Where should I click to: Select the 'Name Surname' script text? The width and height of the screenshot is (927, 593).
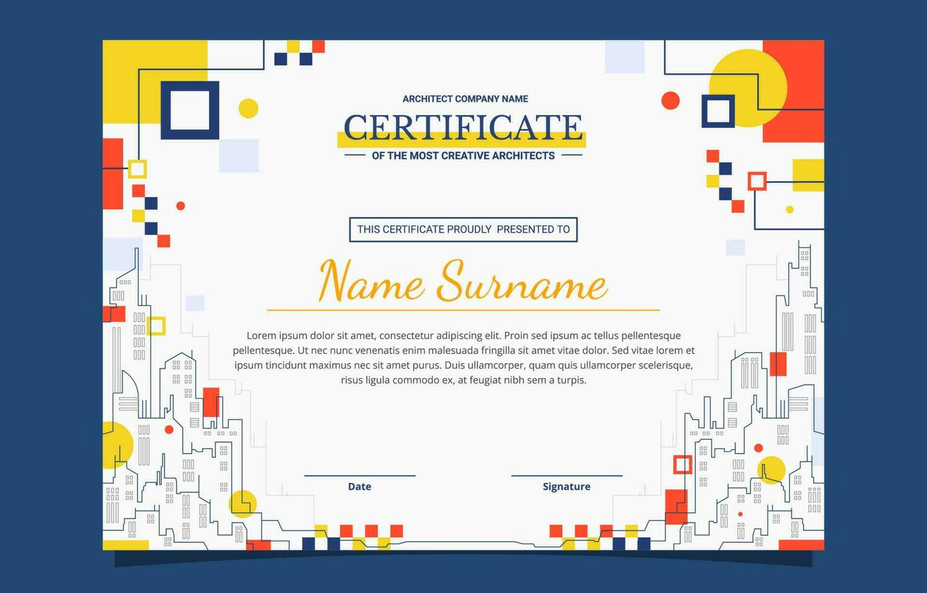463,281
